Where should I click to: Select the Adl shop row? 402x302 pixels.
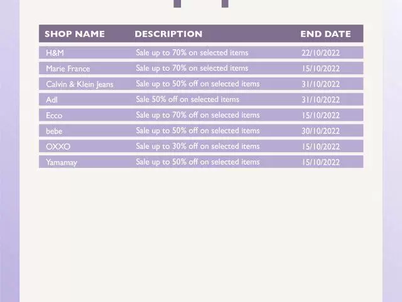[201, 99]
